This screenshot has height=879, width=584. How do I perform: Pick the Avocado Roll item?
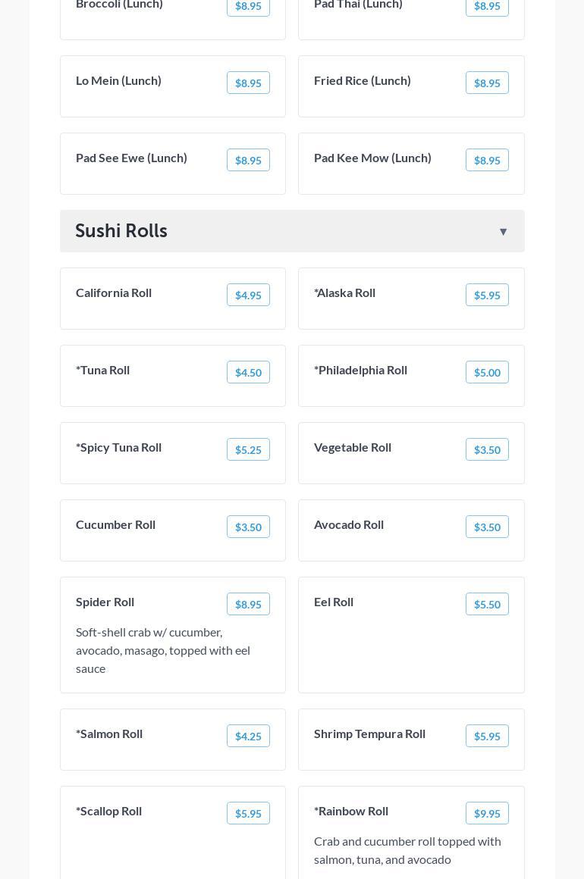(x=349, y=525)
